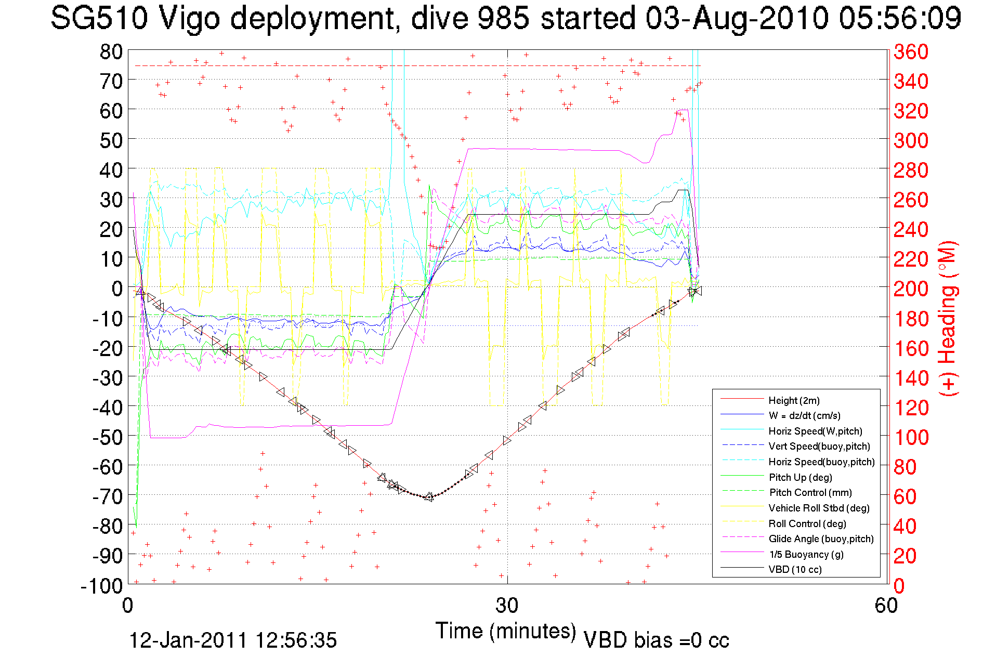Image resolution: width=983 pixels, height=656 pixels.
Task: Click the Vehicle Roll Stbd (deg) legend entry
Action: pyautogui.click(x=819, y=508)
